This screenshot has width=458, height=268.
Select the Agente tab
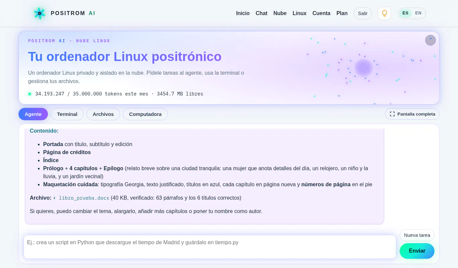click(x=33, y=114)
